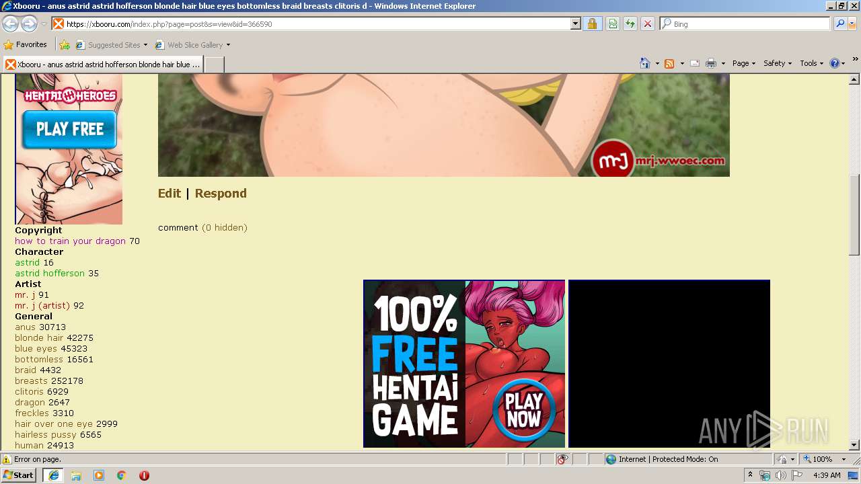
Task: Click the pop-up blocker status bar icon
Action: tap(562, 460)
